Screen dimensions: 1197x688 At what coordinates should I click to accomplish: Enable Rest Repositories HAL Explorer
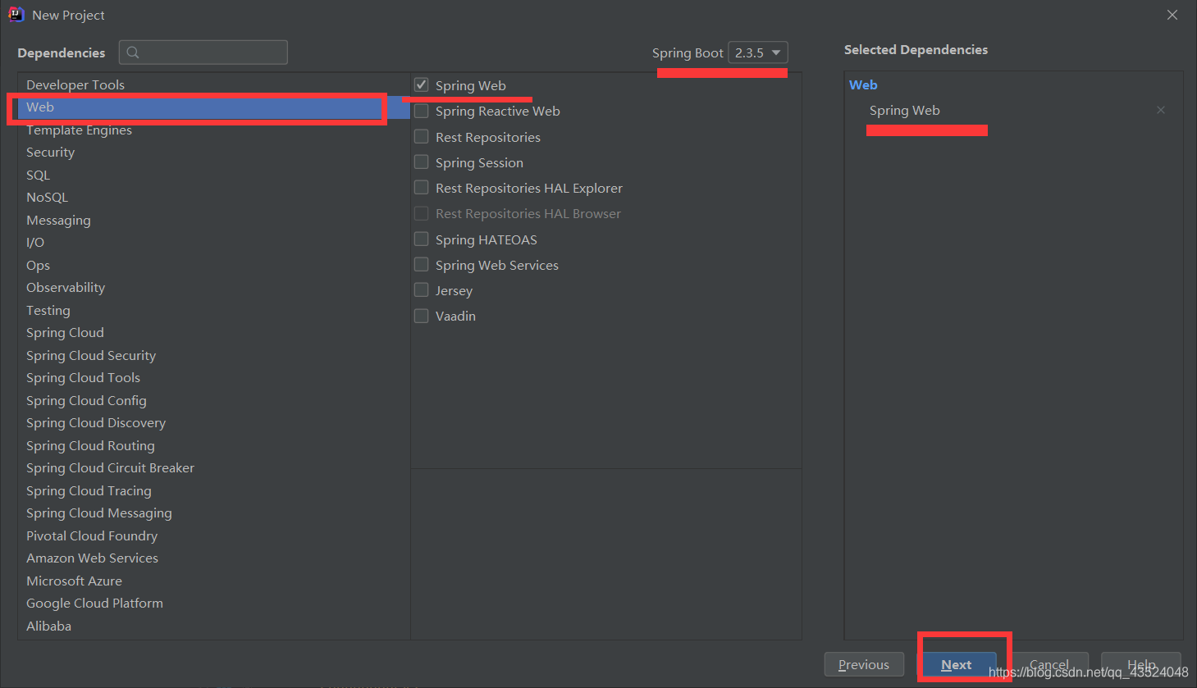tap(422, 188)
